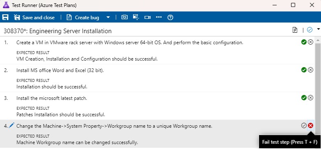Fail step 2 using the X icon
The image size is (321, 149).
(311, 70)
